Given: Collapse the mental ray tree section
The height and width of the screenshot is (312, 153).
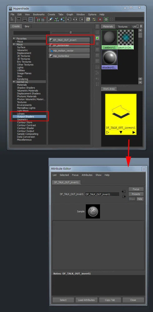Looking at the screenshot, I should 14,82.
